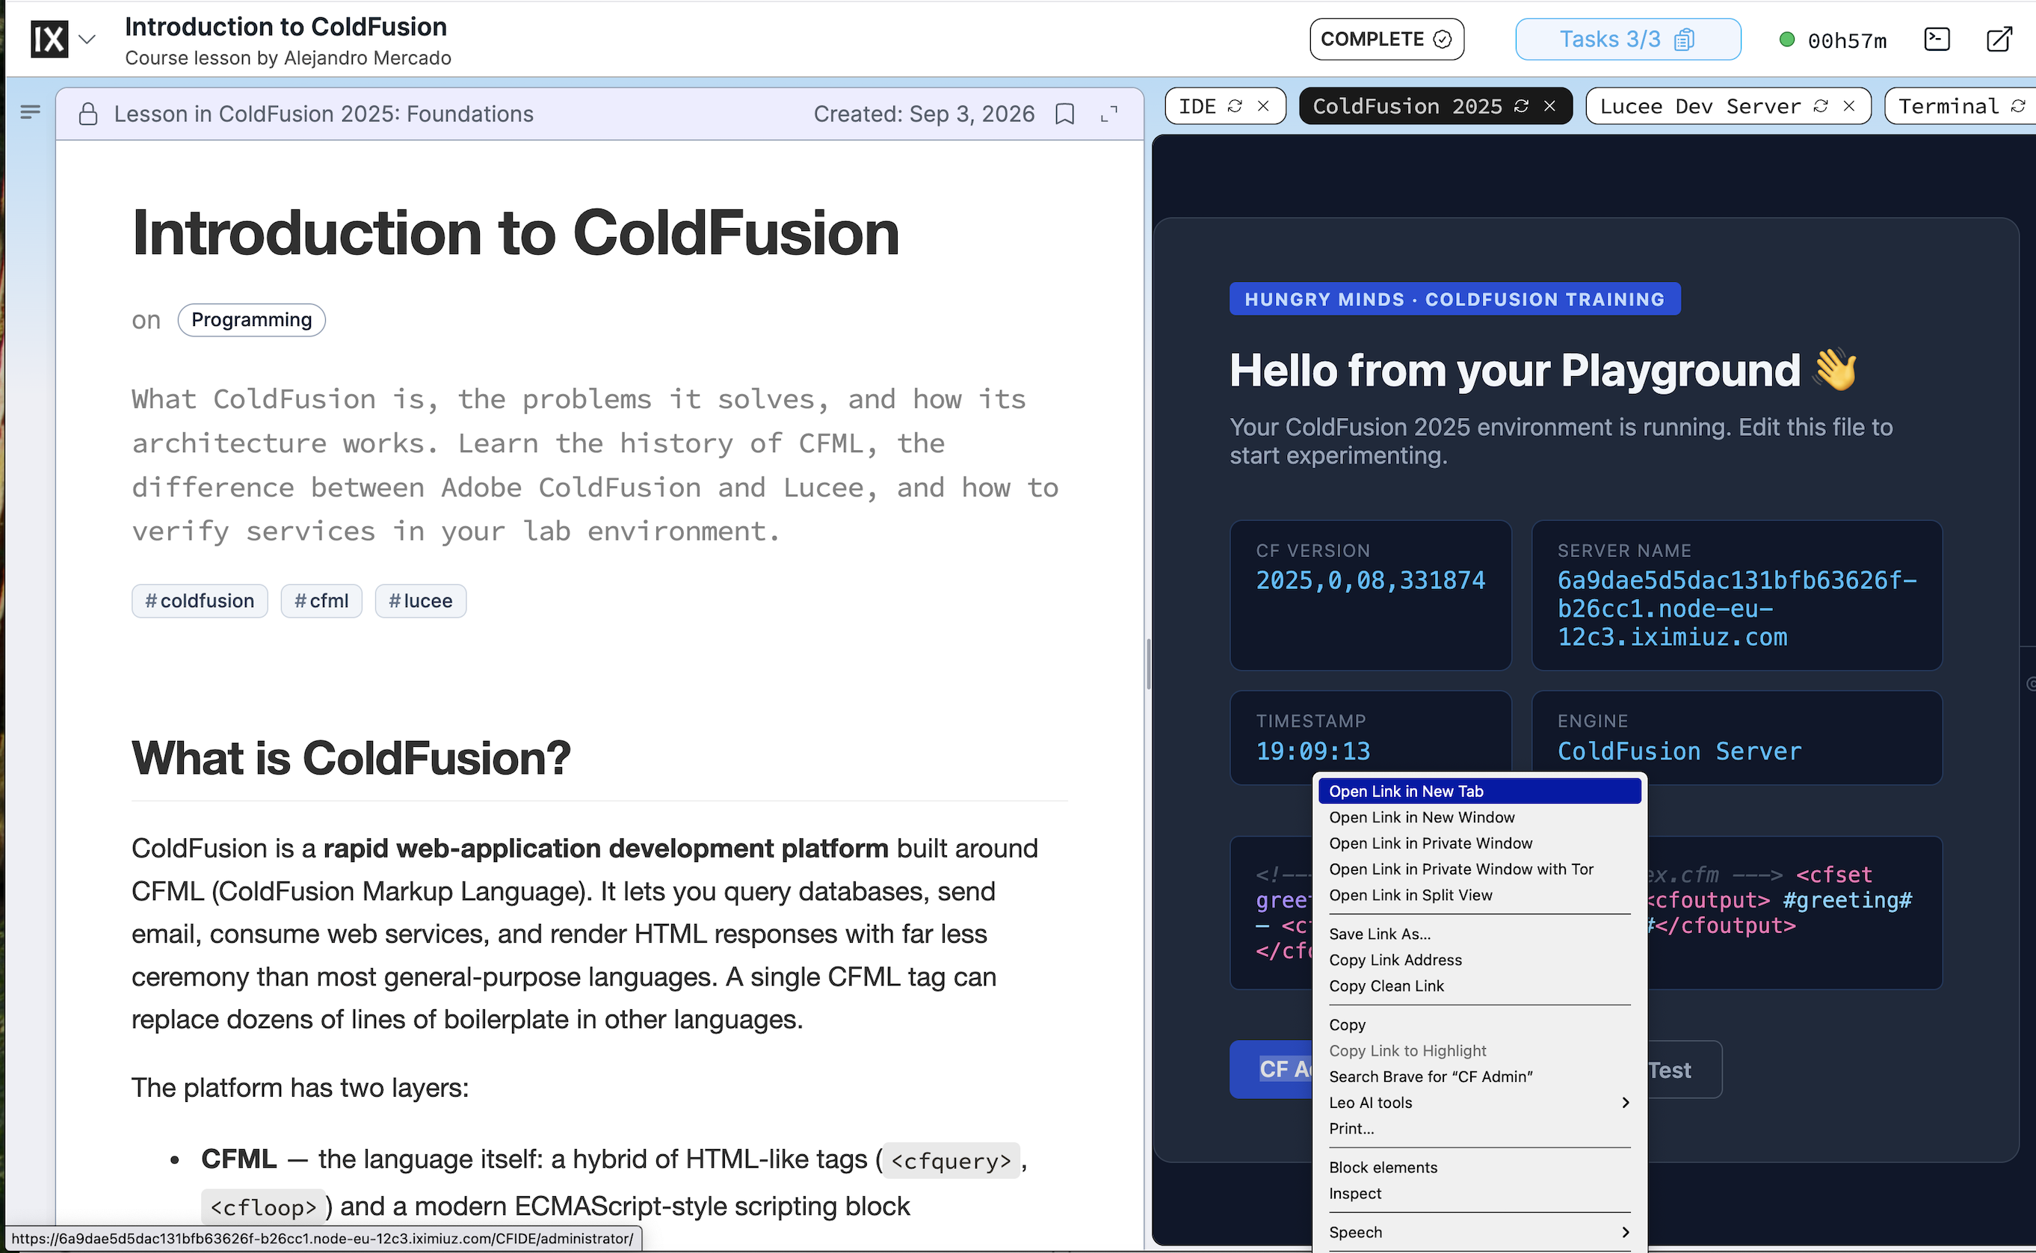Choose Open Link in New Tab

1479,790
